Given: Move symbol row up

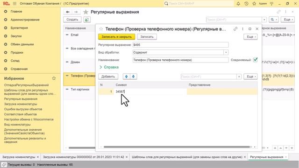Looking at the screenshot, I should 126,77.
